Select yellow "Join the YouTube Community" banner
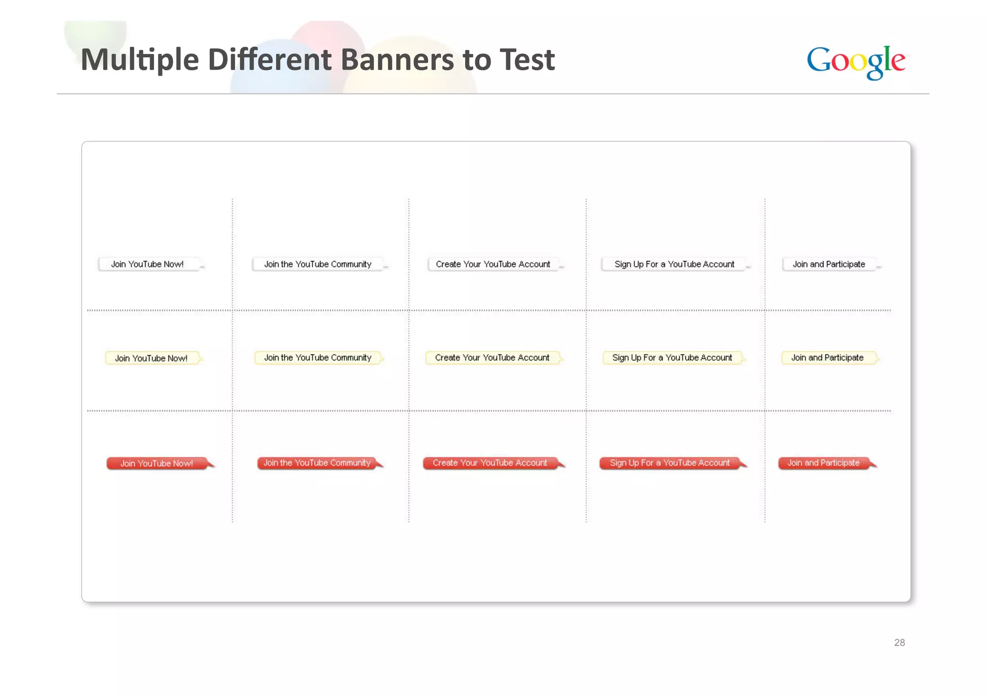Screen dimensions: 986x697 [x=319, y=357]
